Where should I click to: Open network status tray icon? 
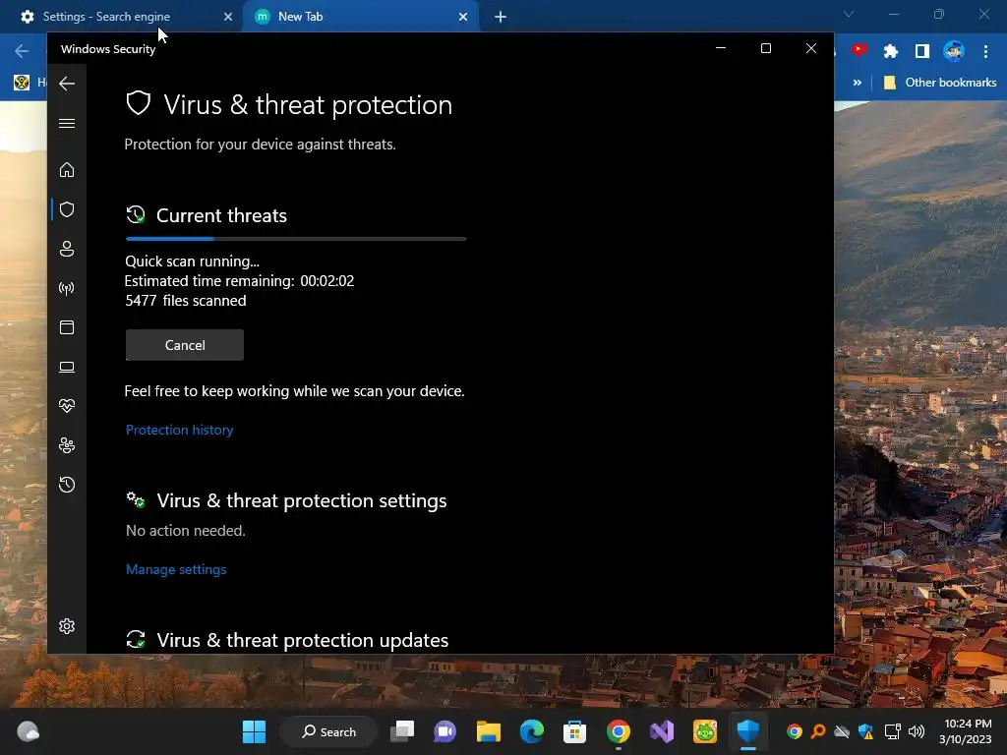[x=893, y=731]
